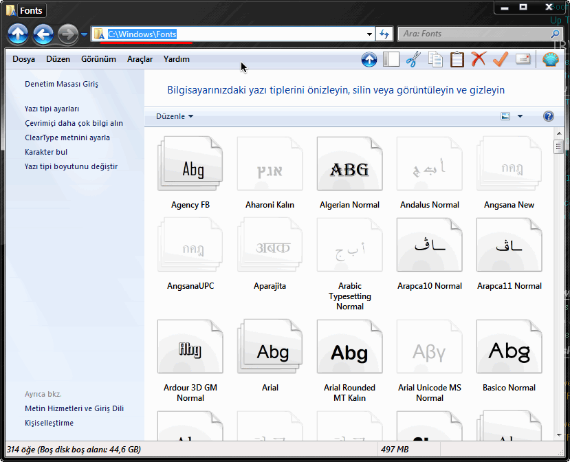Screen dimensions: 570x462
Task: Click the search magnifier icon
Action: pyautogui.click(x=555, y=34)
